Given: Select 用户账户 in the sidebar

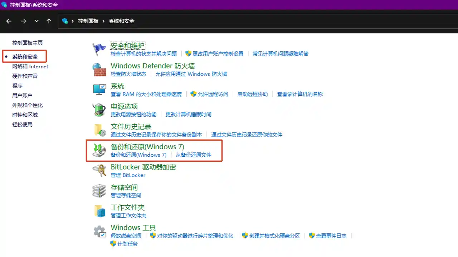Looking at the screenshot, I should 22,95.
